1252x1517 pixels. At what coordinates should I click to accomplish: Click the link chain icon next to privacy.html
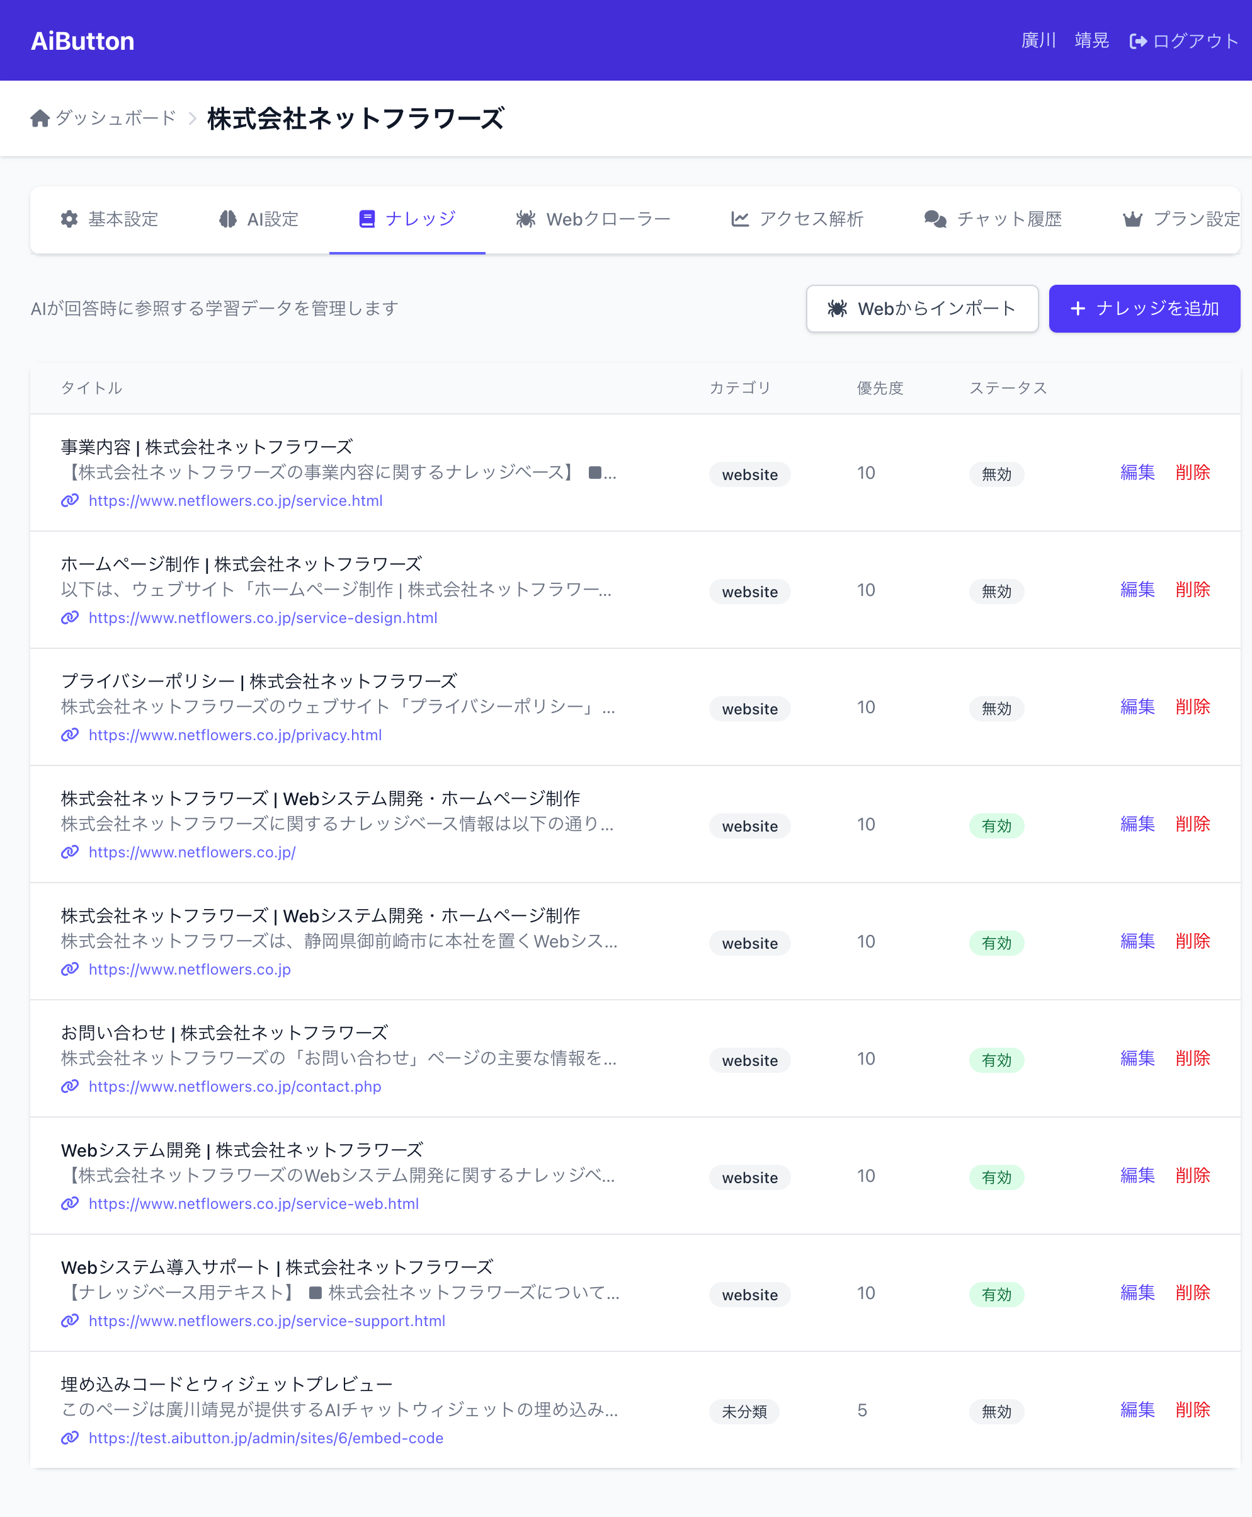pos(69,735)
